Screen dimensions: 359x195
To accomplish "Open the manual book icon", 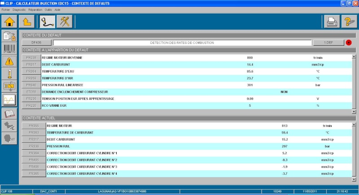I will pos(9,113).
